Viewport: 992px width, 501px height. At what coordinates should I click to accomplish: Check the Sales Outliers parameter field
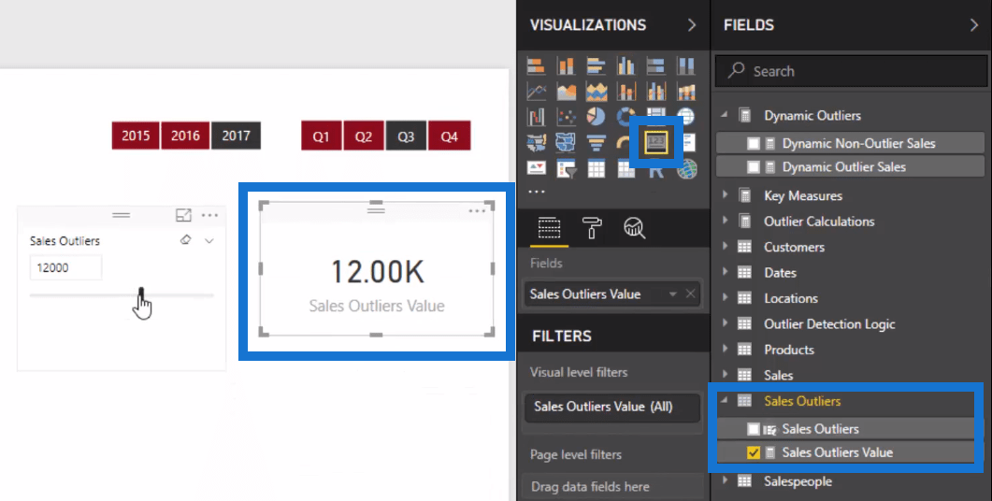tap(753, 429)
